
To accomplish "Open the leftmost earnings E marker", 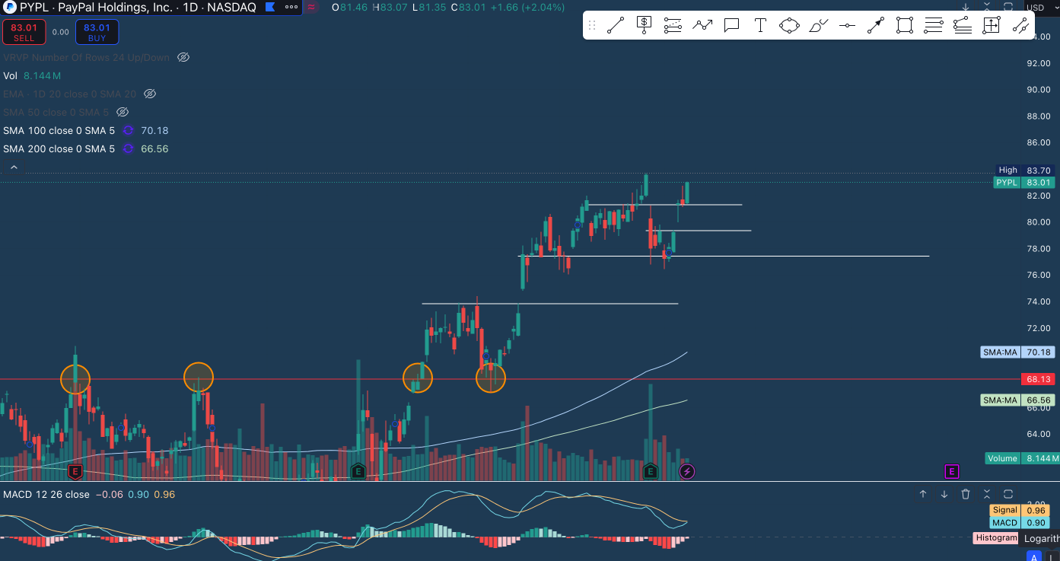I will [x=75, y=472].
